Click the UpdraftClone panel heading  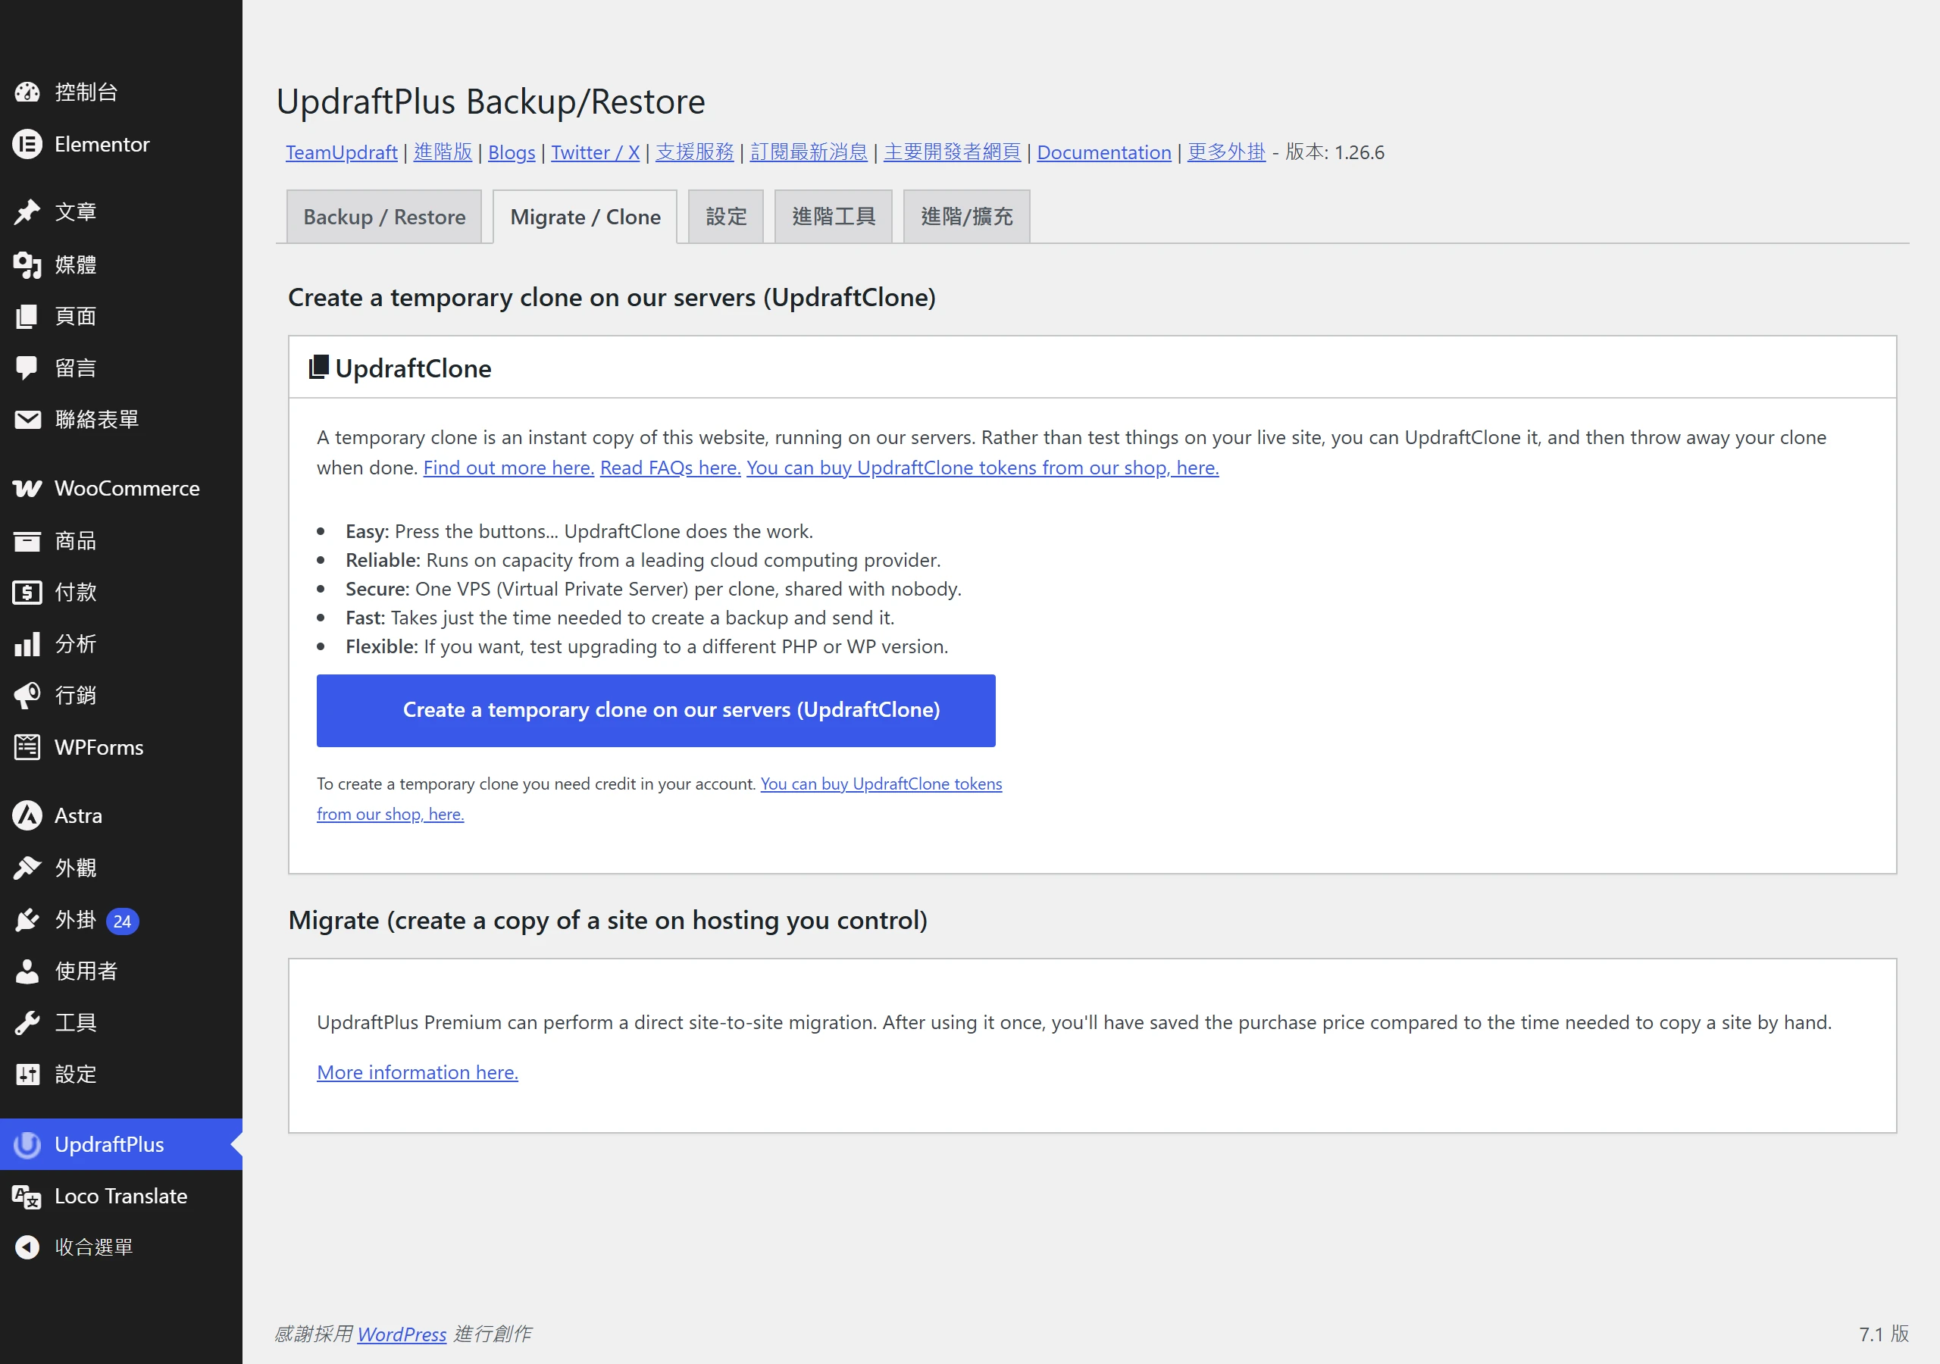pyautogui.click(x=412, y=368)
